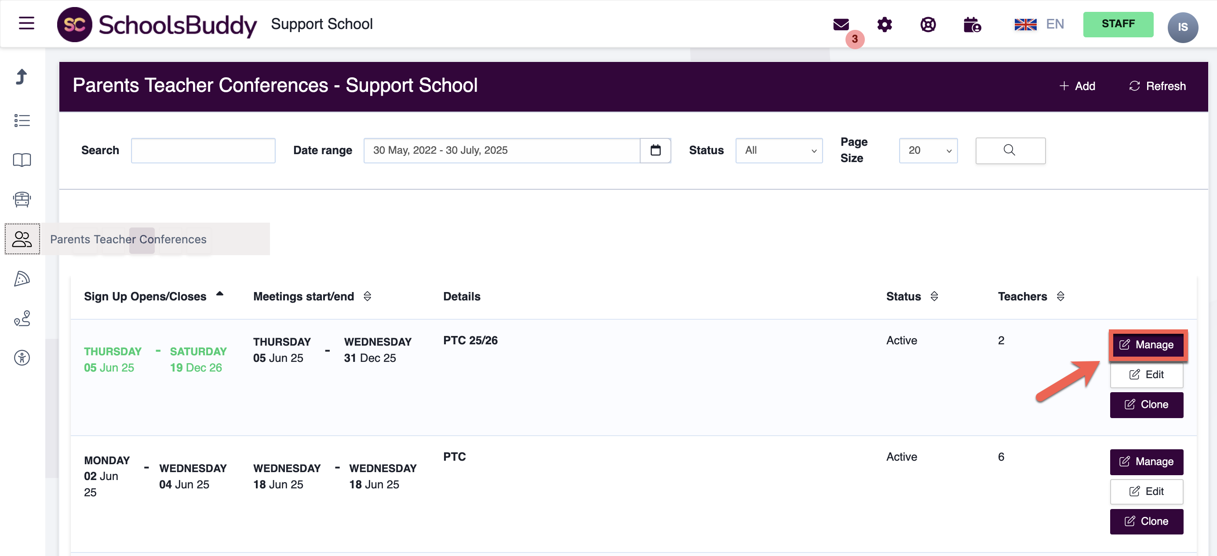Open the accessibility sidebar icon
The height and width of the screenshot is (556, 1217).
(22, 358)
